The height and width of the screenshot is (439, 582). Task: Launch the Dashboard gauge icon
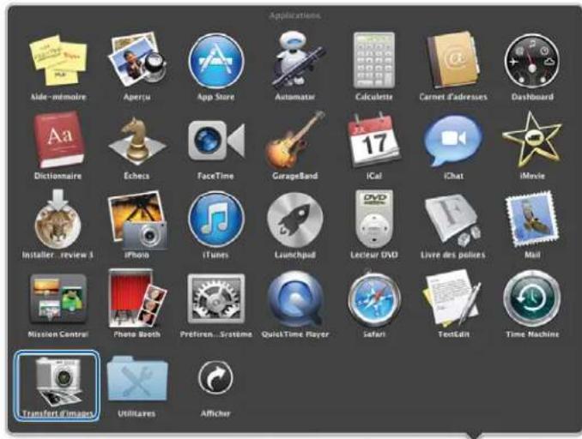click(x=532, y=61)
